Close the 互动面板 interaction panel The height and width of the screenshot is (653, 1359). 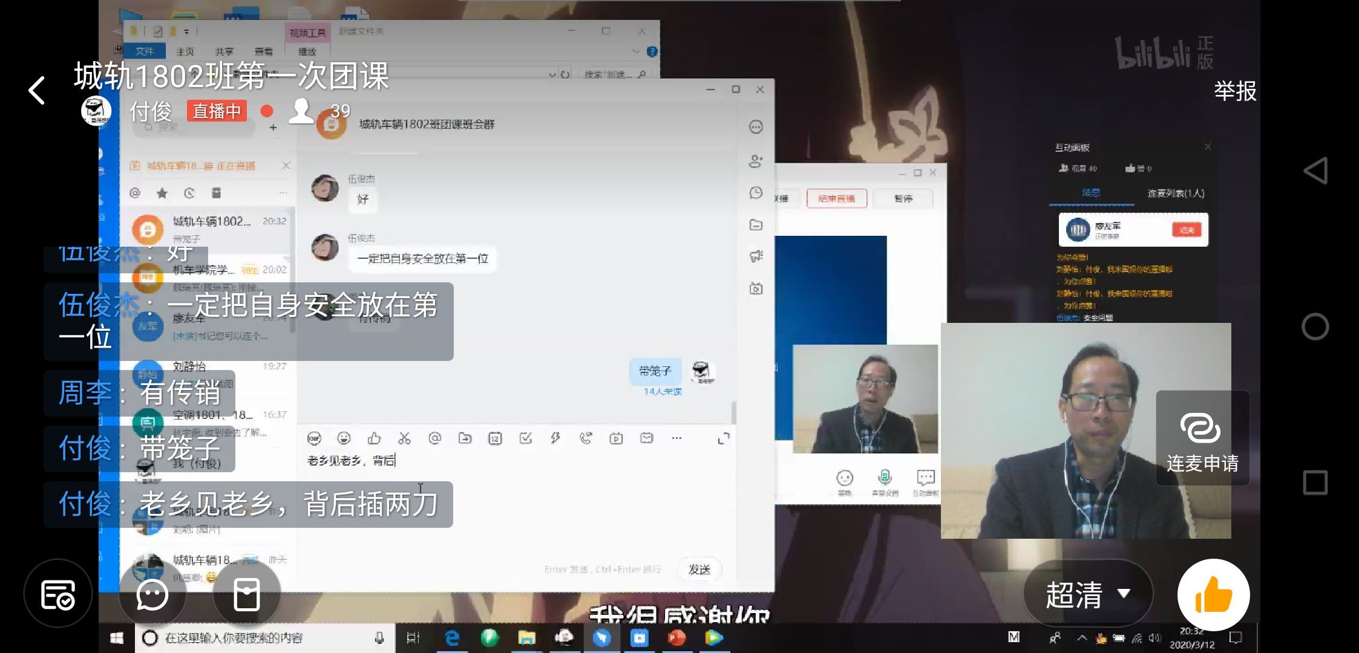(x=1207, y=147)
